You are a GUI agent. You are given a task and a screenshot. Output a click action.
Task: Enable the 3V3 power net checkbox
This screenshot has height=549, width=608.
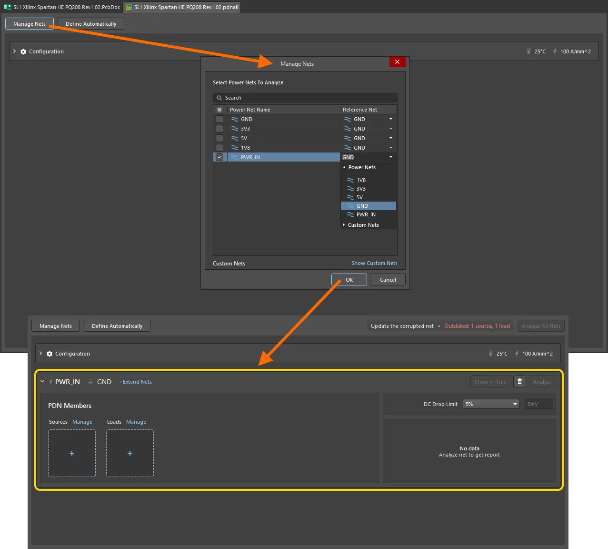click(x=219, y=129)
